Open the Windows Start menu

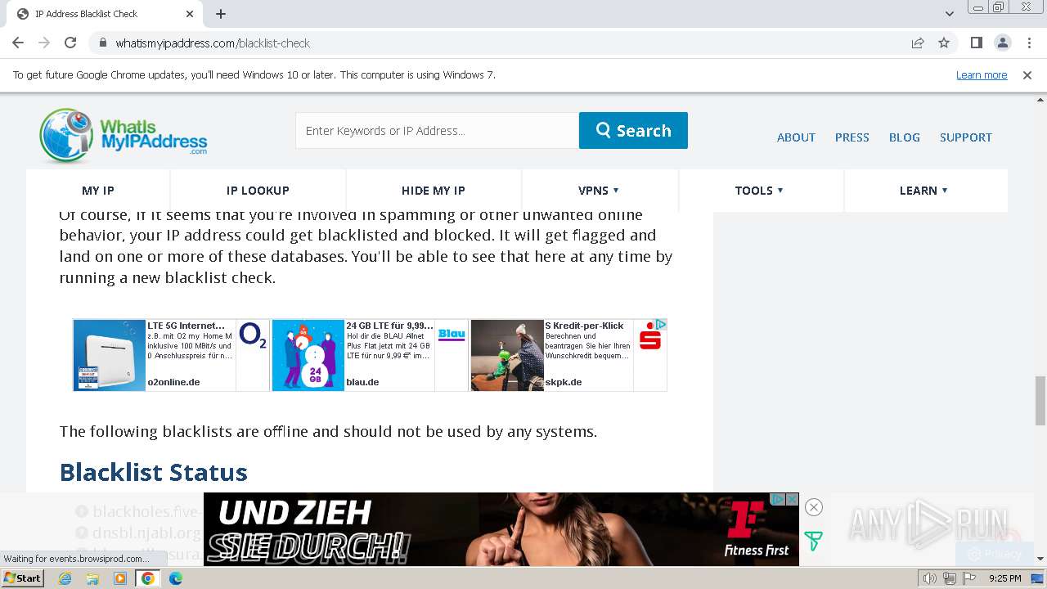coord(23,578)
